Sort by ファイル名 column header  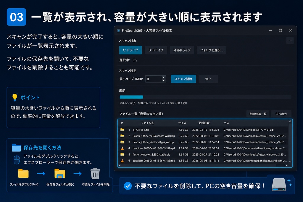click(x=147, y=123)
